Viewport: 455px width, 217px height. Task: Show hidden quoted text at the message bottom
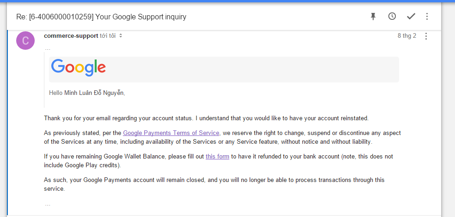point(48,205)
